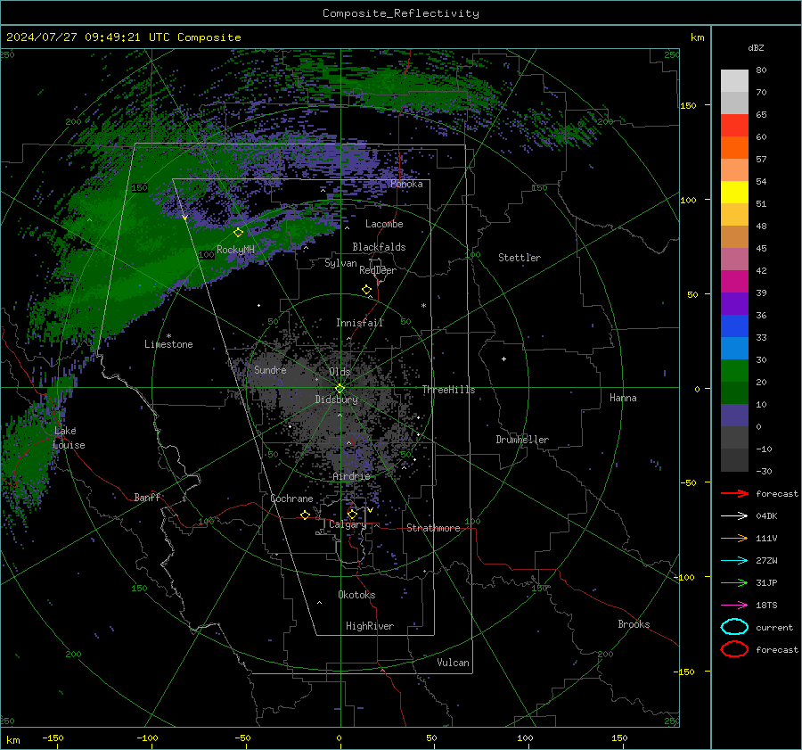This screenshot has height=750, width=802.
Task: Click radar center diamond at Didsbury
Action: [x=340, y=389]
